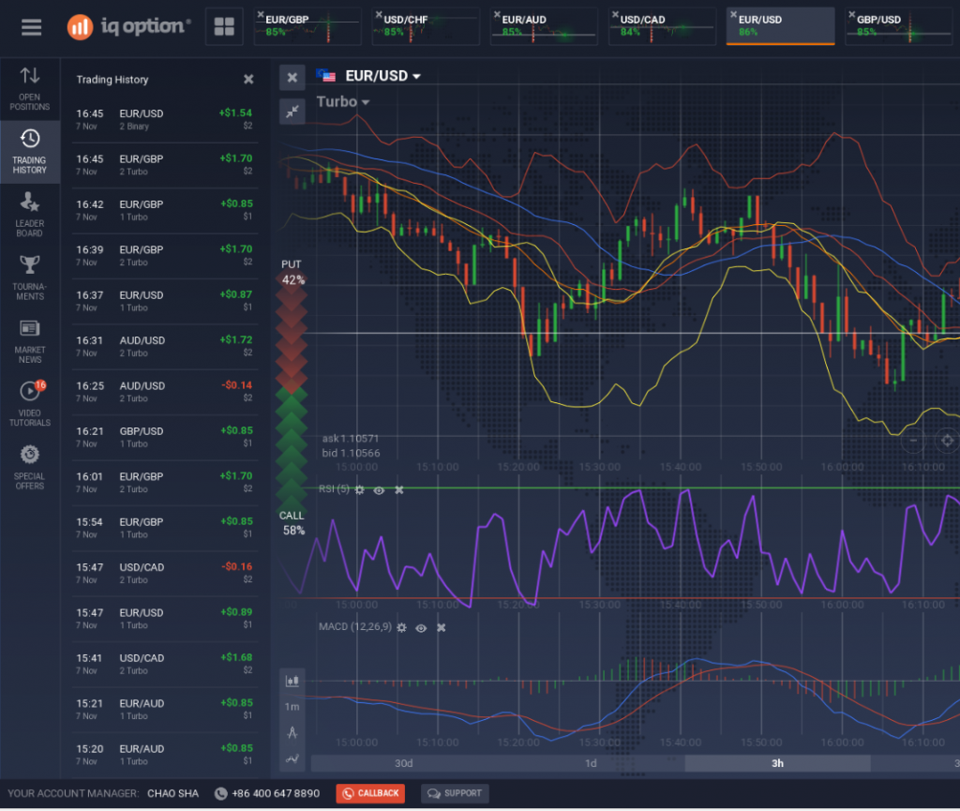Click the Support button

(x=455, y=793)
